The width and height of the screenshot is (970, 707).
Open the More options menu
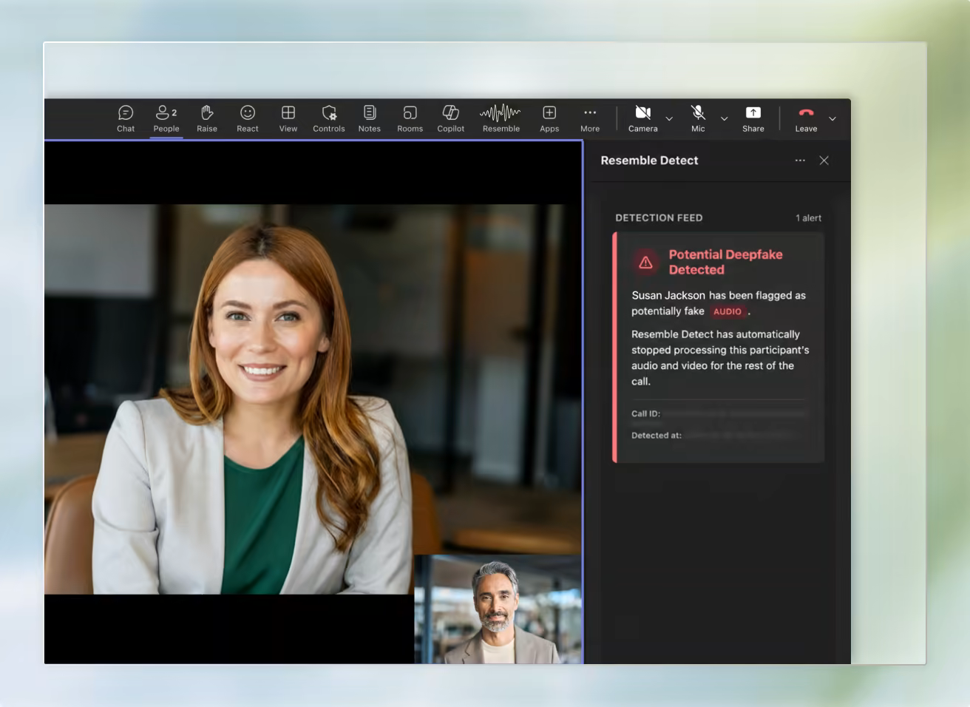(590, 118)
